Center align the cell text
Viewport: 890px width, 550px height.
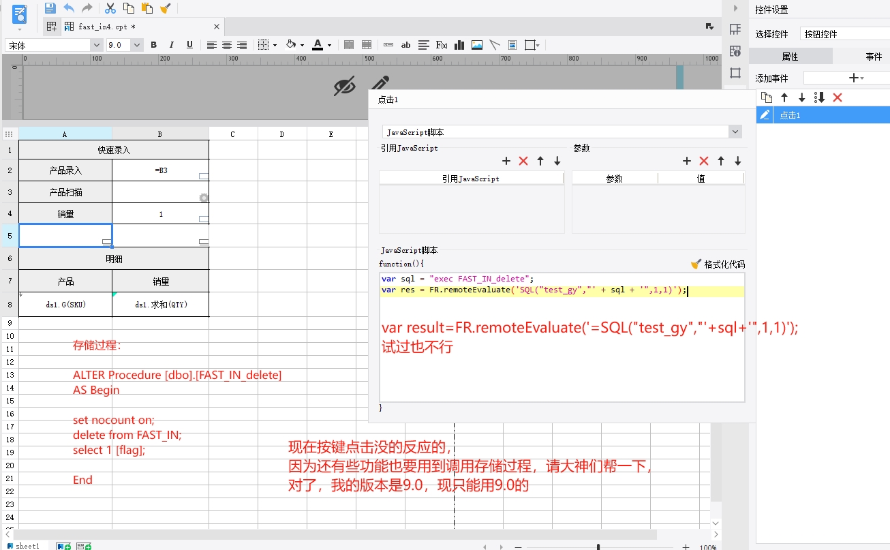[227, 45]
